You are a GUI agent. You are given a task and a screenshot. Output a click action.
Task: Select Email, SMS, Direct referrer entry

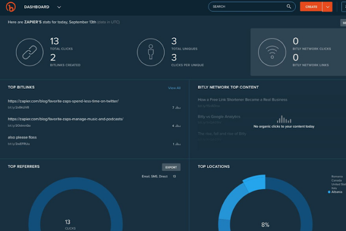(155, 176)
